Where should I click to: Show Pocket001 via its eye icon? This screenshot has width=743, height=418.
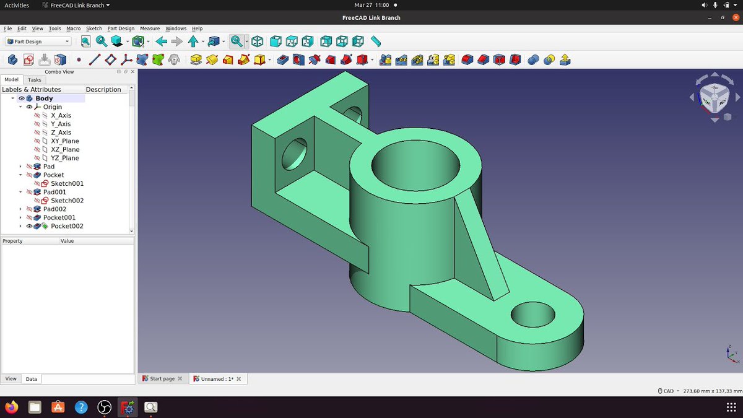[x=29, y=217]
